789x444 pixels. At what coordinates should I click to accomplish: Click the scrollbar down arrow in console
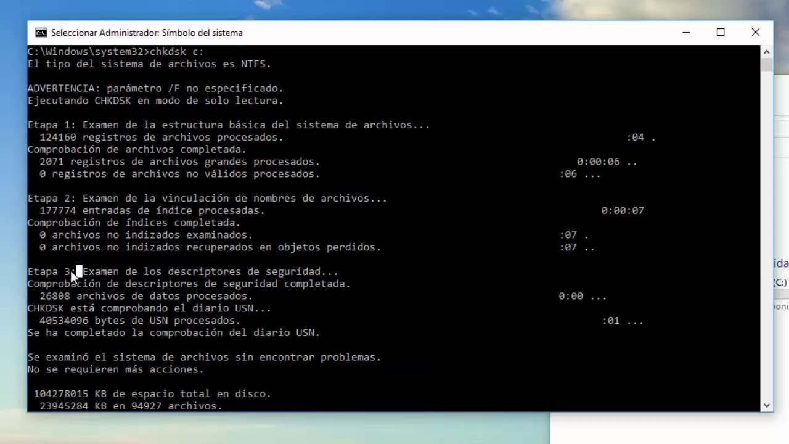click(x=767, y=405)
